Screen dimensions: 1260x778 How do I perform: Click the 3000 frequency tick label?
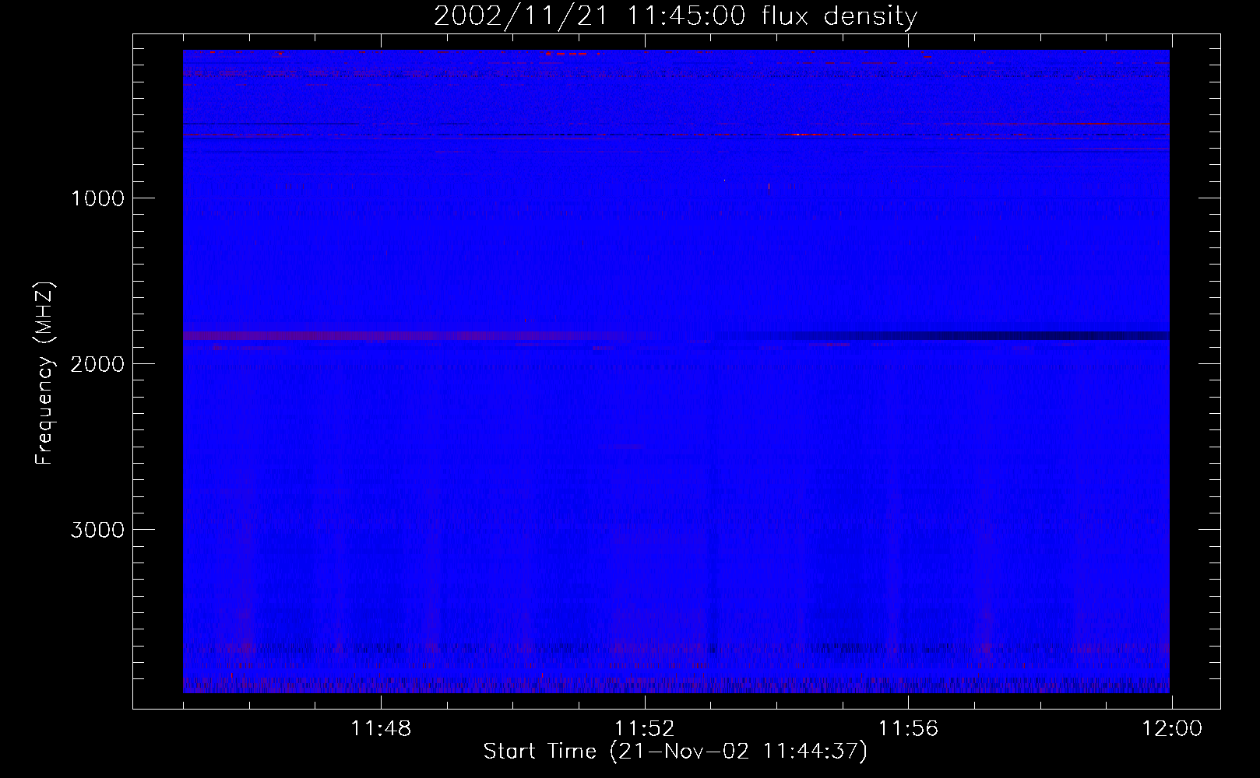point(97,530)
